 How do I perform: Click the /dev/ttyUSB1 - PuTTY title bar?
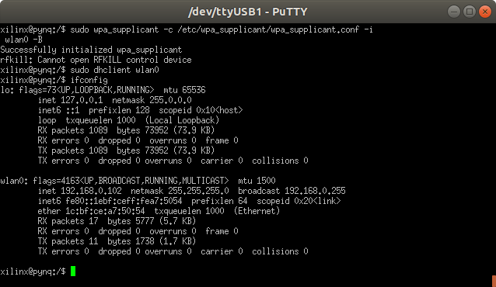(248, 12)
